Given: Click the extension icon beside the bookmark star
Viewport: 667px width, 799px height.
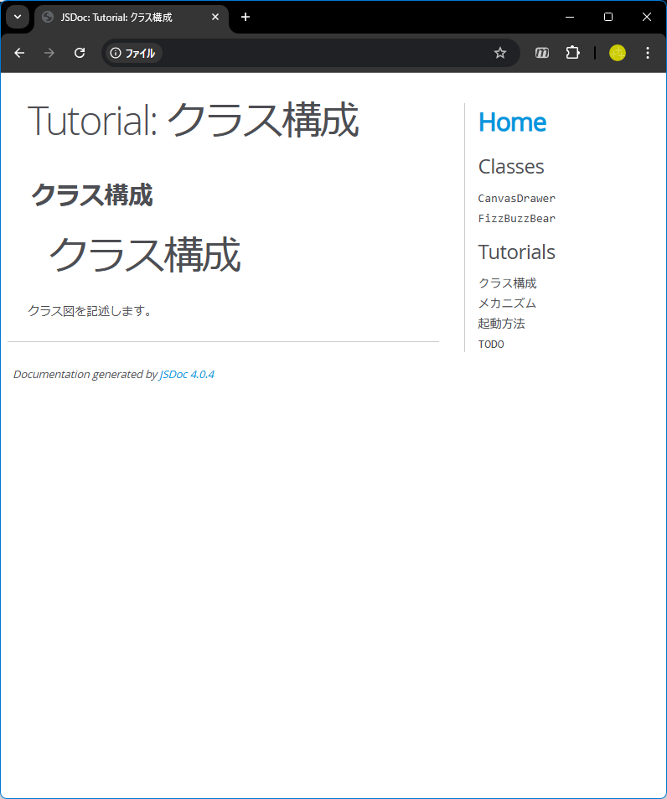Looking at the screenshot, I should click(542, 53).
